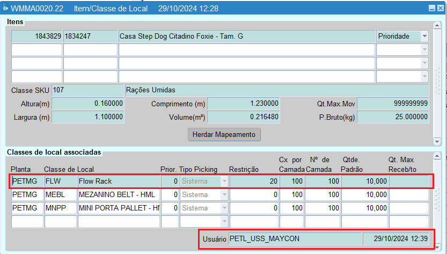The image size is (447, 254).
Task: Open the empty dropdown in second item row
Action: point(424,50)
